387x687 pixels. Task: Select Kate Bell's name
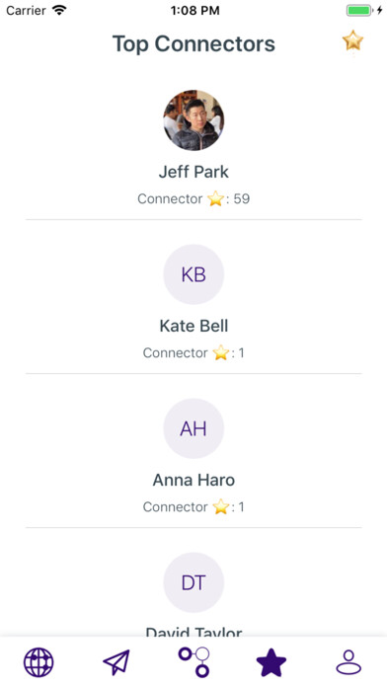[x=193, y=326]
